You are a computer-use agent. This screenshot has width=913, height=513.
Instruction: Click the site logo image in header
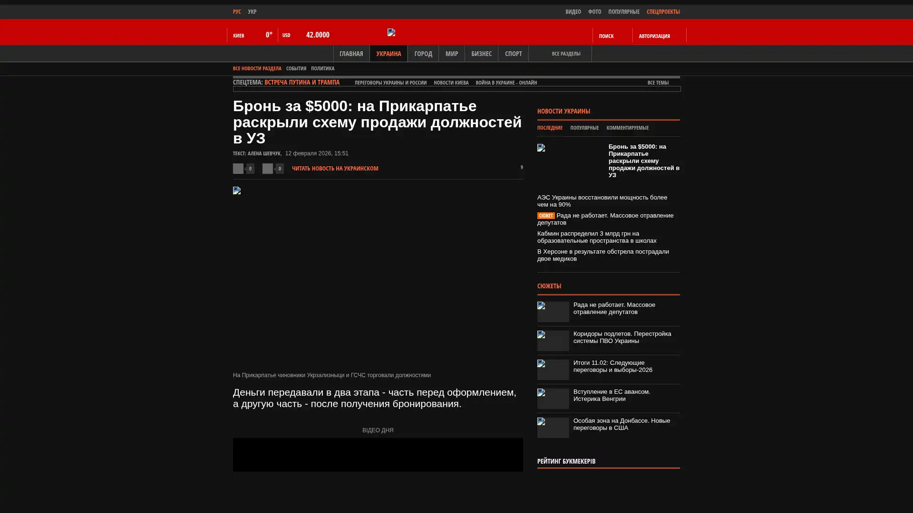tap(391, 32)
